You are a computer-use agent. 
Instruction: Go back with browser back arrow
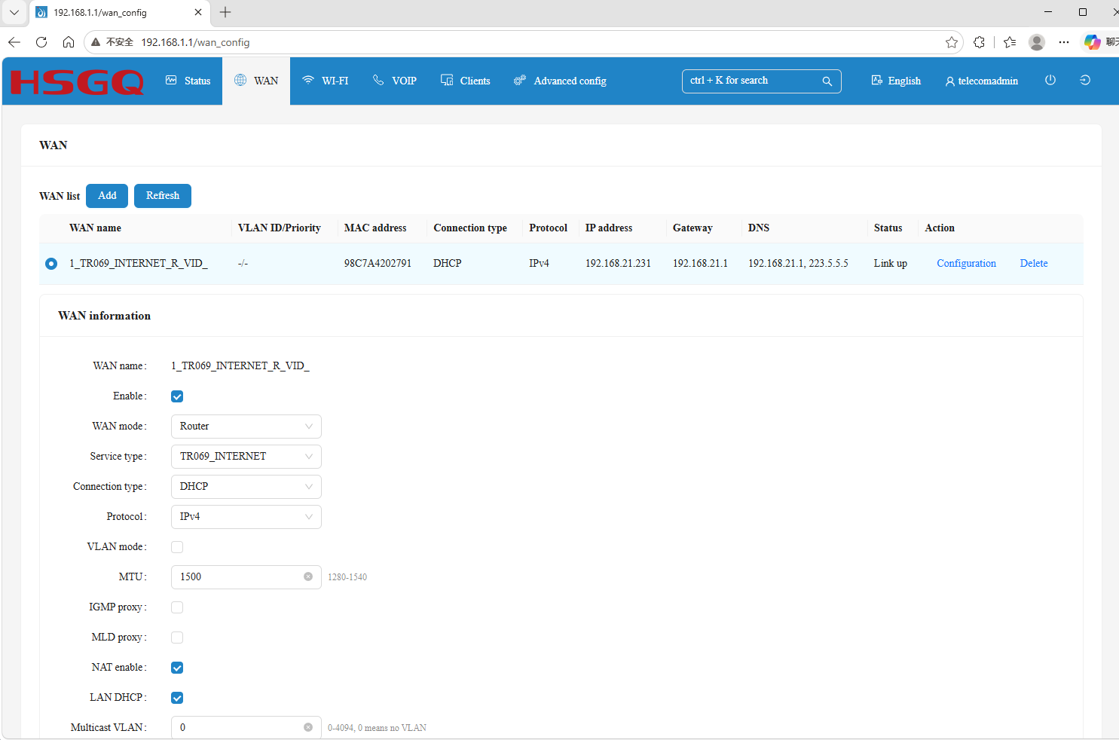[14, 42]
